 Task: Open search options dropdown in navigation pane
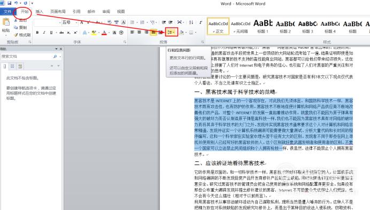(x=60, y=57)
